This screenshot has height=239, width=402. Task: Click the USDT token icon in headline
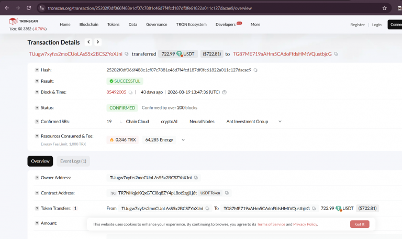pos(179,54)
